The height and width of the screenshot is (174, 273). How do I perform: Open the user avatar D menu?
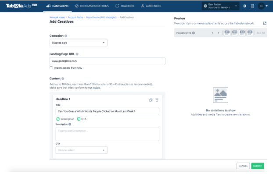click(263, 6)
